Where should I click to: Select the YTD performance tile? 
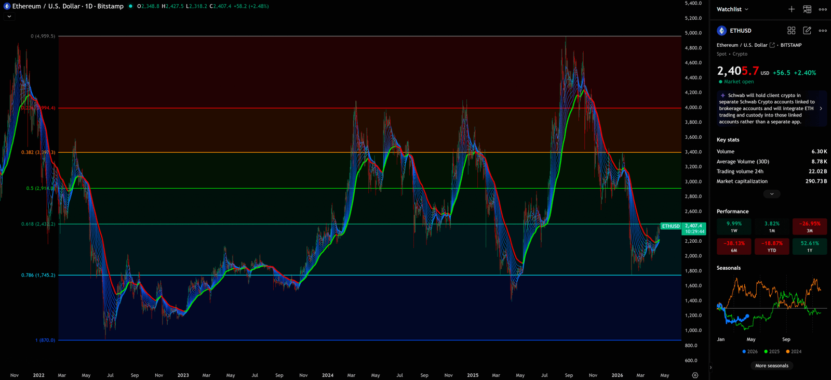coord(771,246)
